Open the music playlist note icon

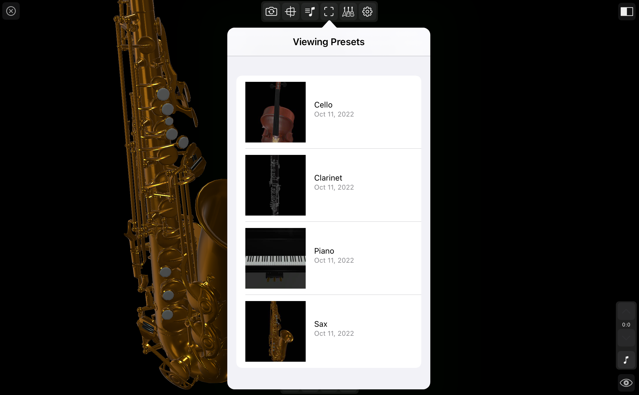tap(310, 12)
